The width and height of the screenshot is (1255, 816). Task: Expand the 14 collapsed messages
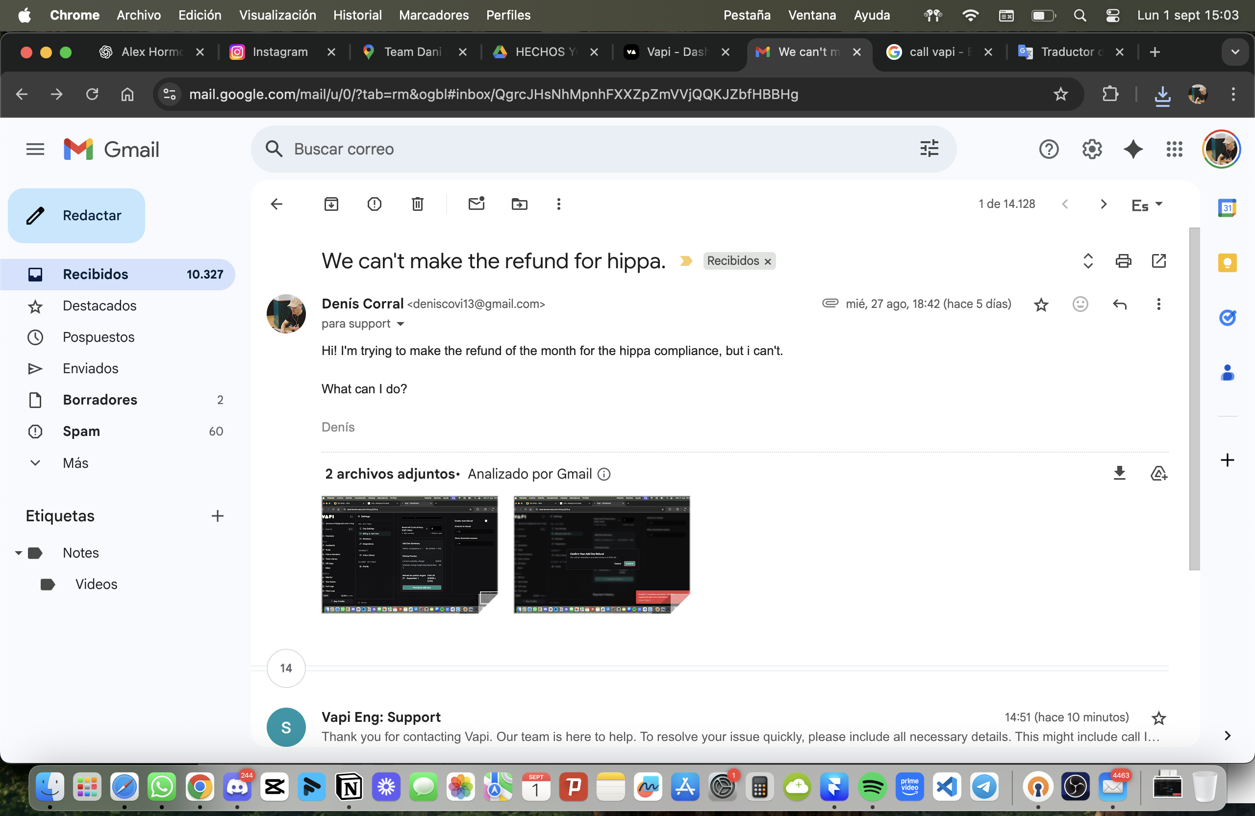[x=286, y=668]
